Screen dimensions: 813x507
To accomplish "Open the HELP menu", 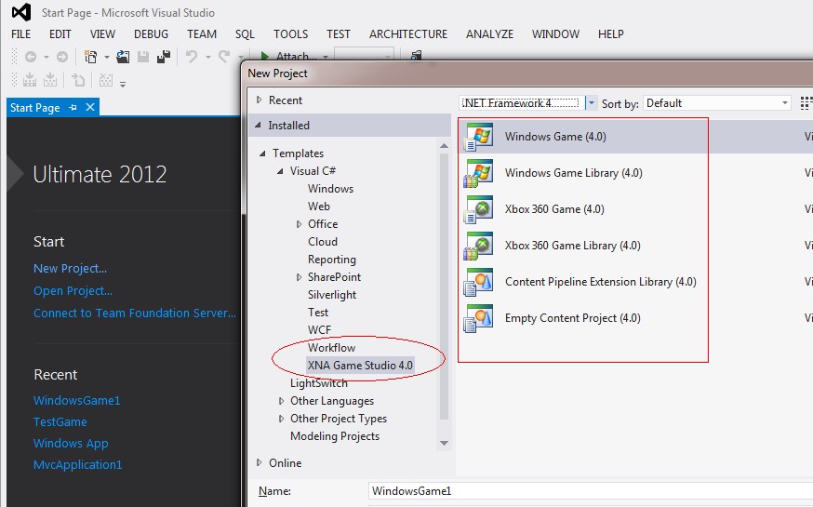I will click(611, 34).
